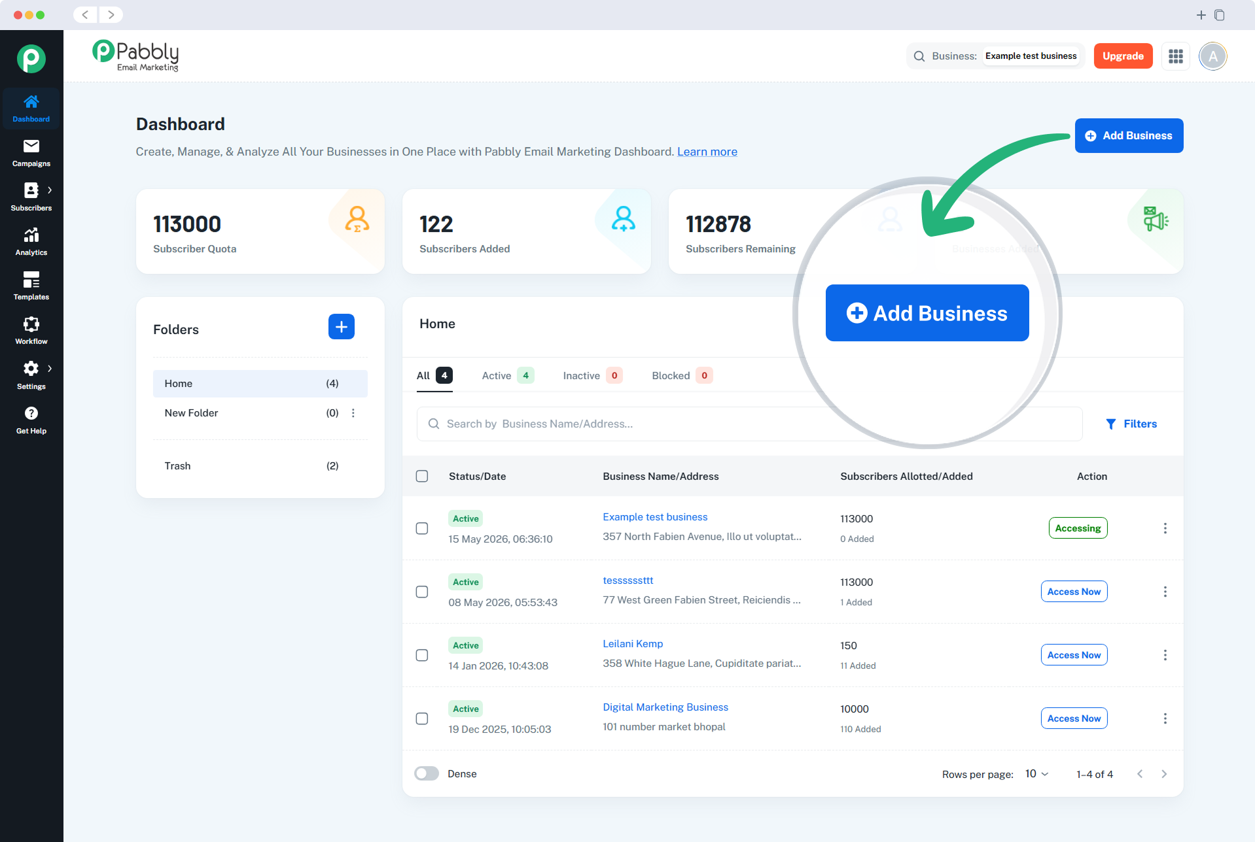Open the Filters button

click(x=1131, y=424)
